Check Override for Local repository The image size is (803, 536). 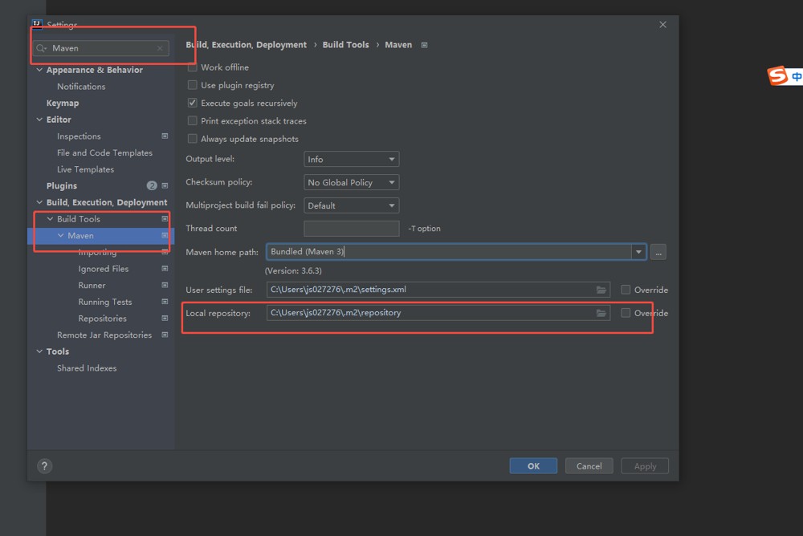tap(626, 313)
